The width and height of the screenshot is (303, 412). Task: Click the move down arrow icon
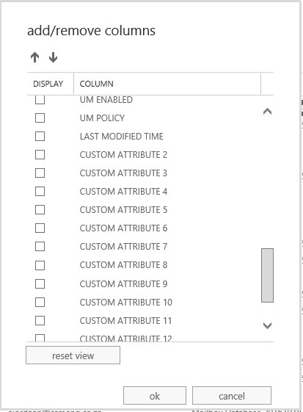click(x=53, y=57)
